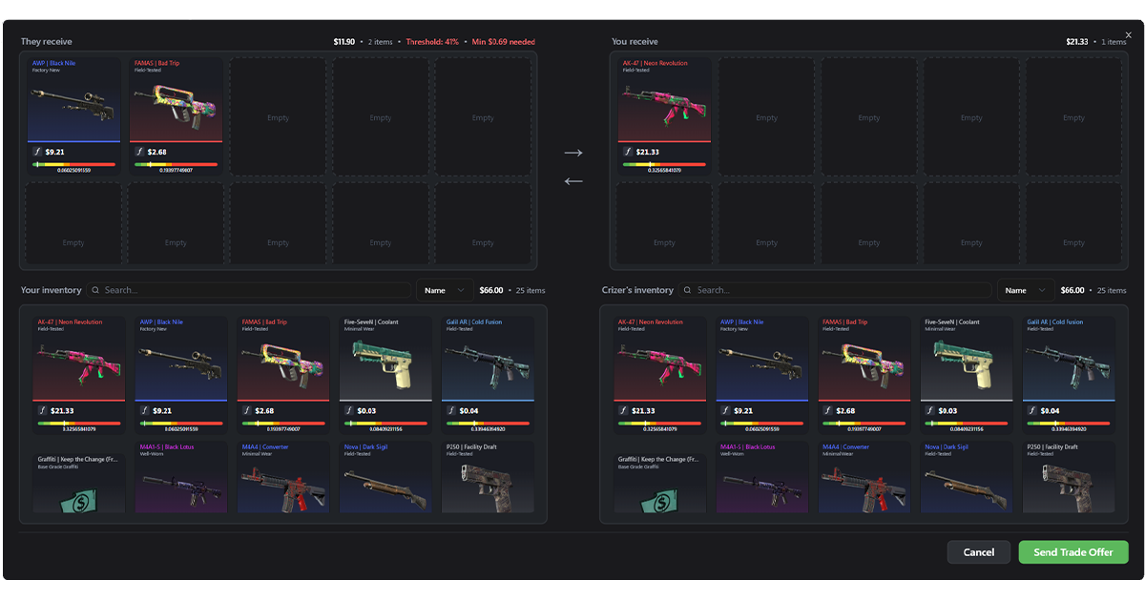Close the trade window with the X

1128,34
